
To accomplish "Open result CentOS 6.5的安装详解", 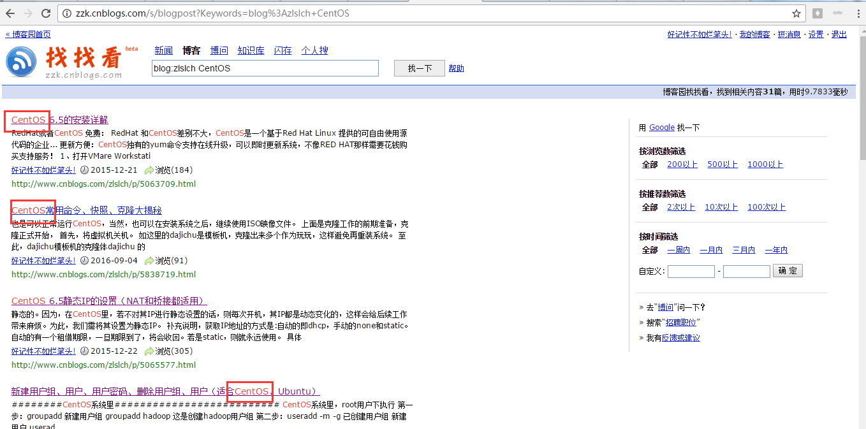I will pos(60,120).
